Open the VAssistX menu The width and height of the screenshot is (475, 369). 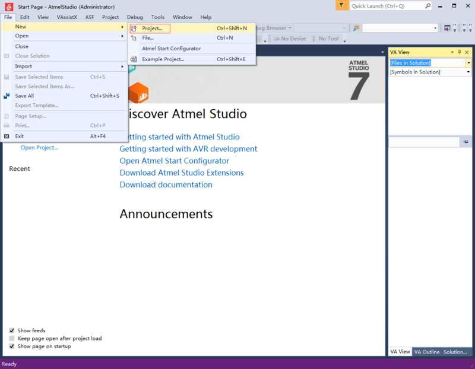[67, 17]
